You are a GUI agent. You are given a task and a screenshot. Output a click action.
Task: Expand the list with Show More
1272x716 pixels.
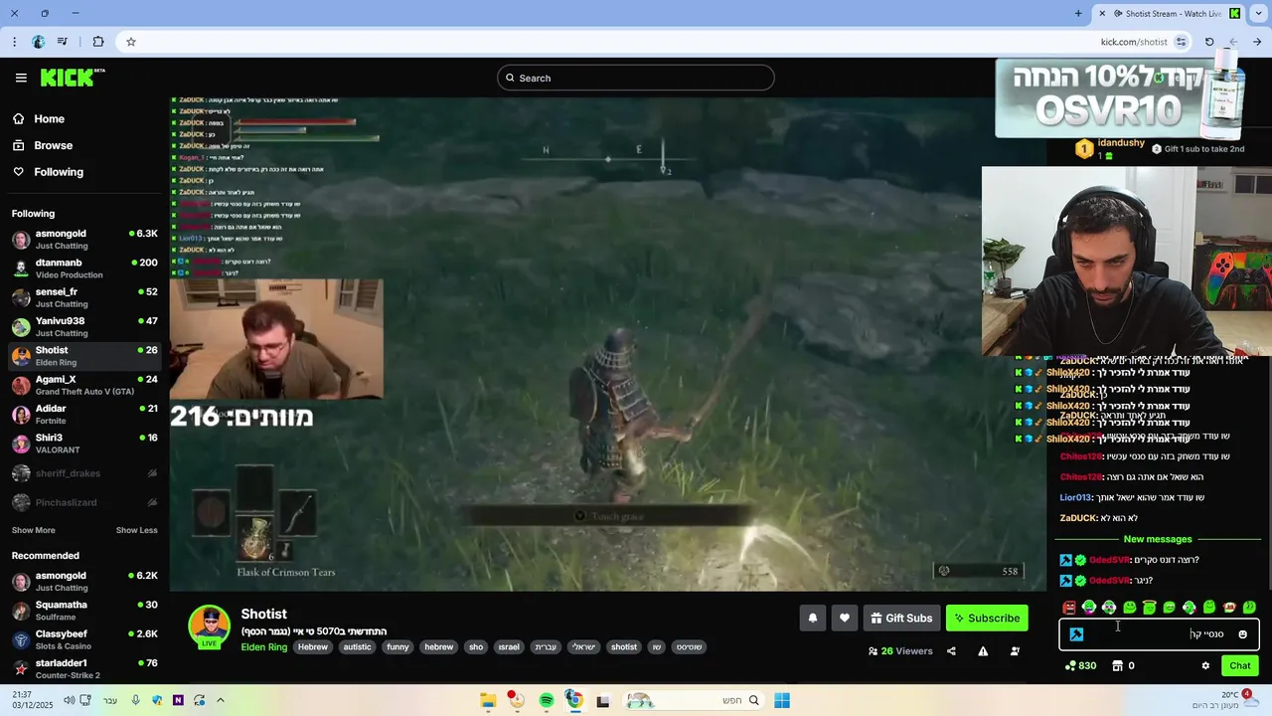pos(33,530)
